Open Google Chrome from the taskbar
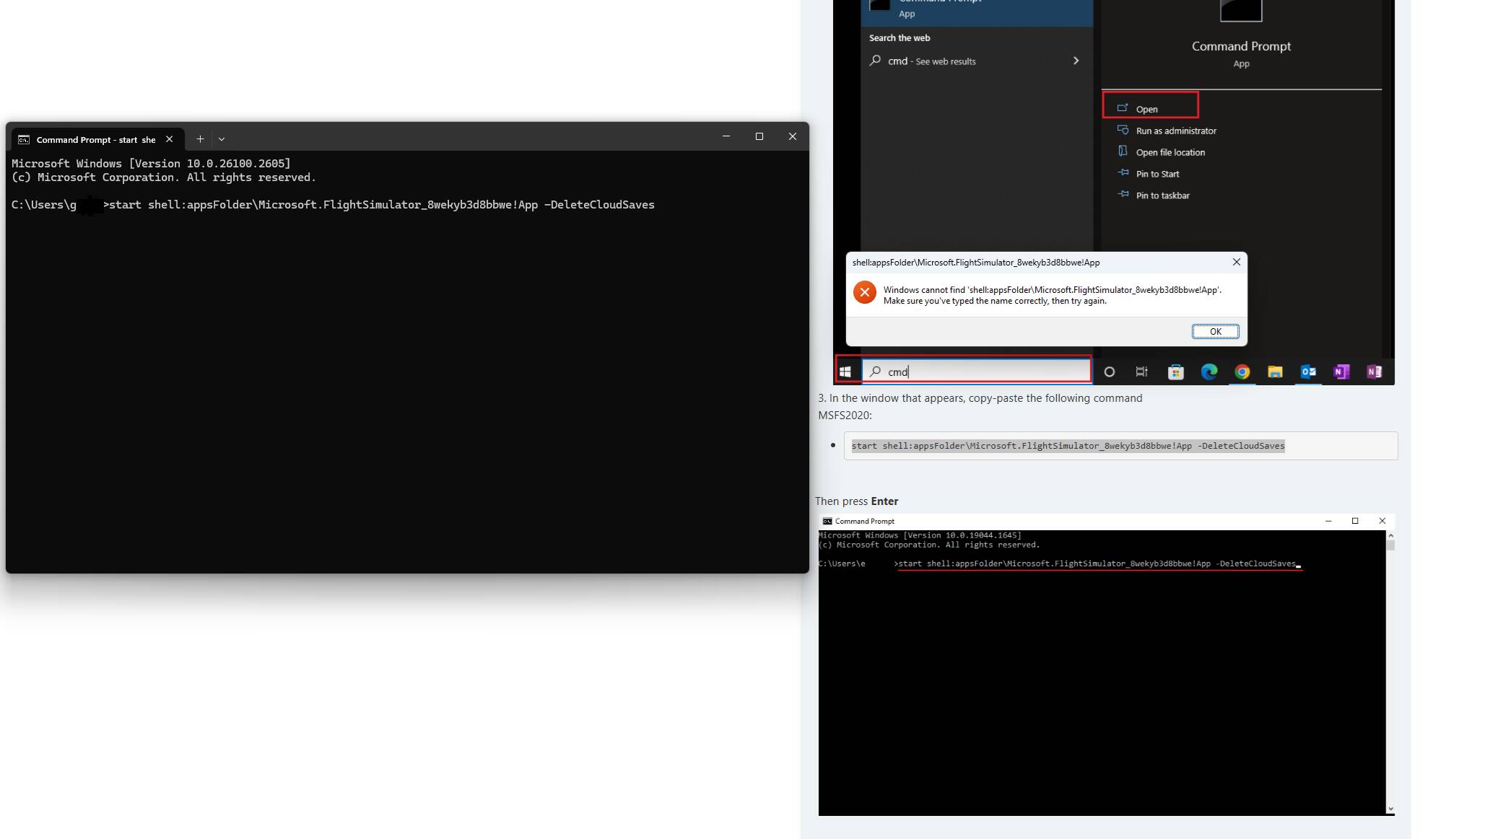The image size is (1490, 839). coord(1242,372)
